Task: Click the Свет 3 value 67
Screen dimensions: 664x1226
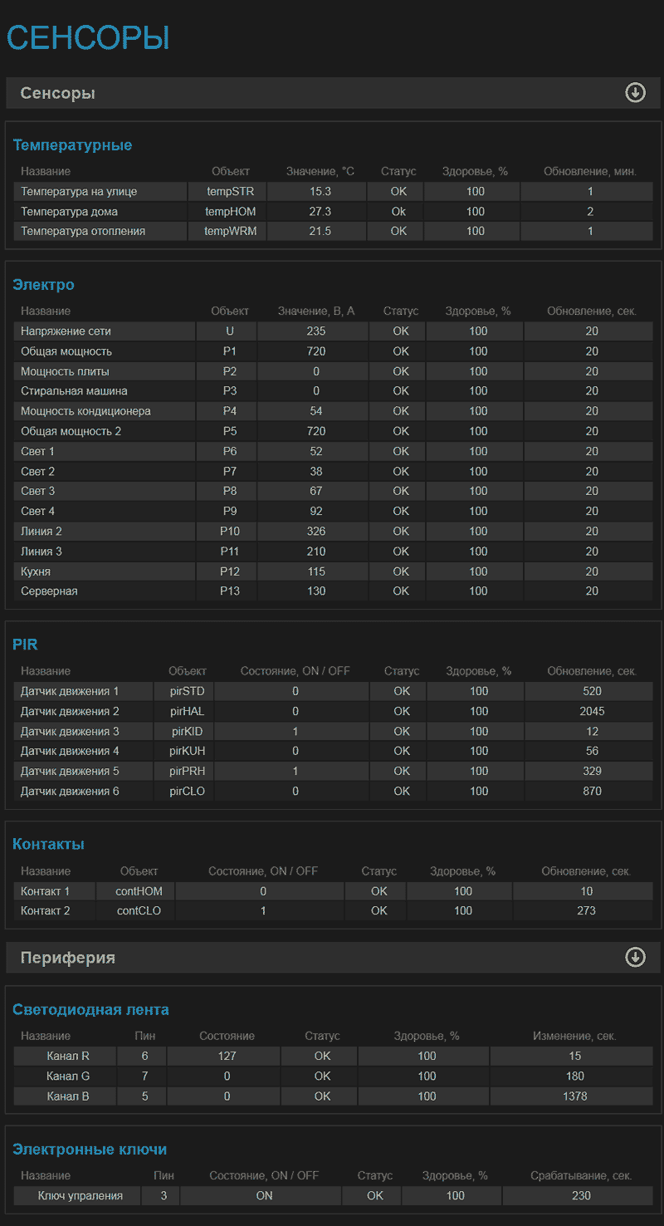Action: point(315,491)
